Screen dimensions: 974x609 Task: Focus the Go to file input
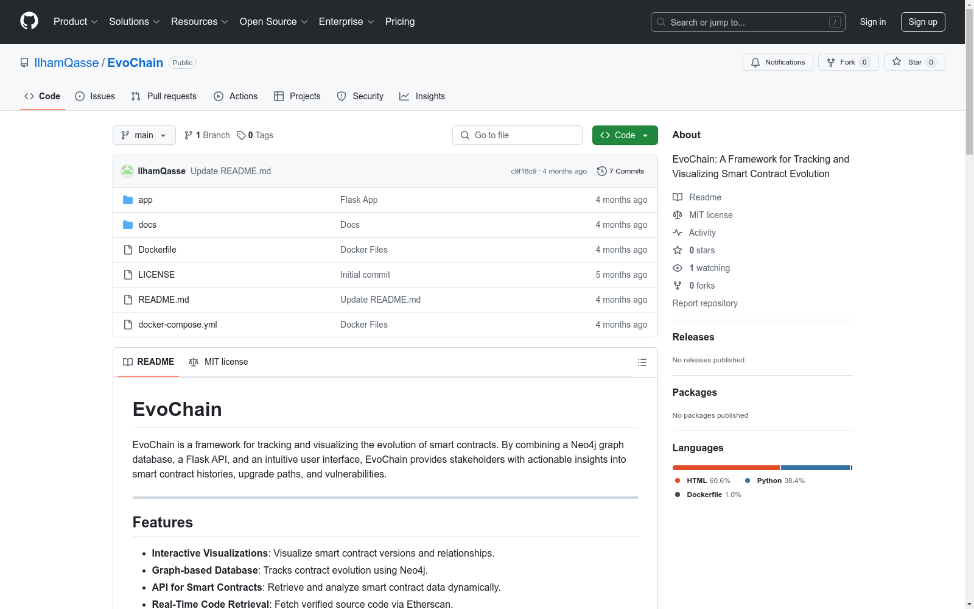517,135
